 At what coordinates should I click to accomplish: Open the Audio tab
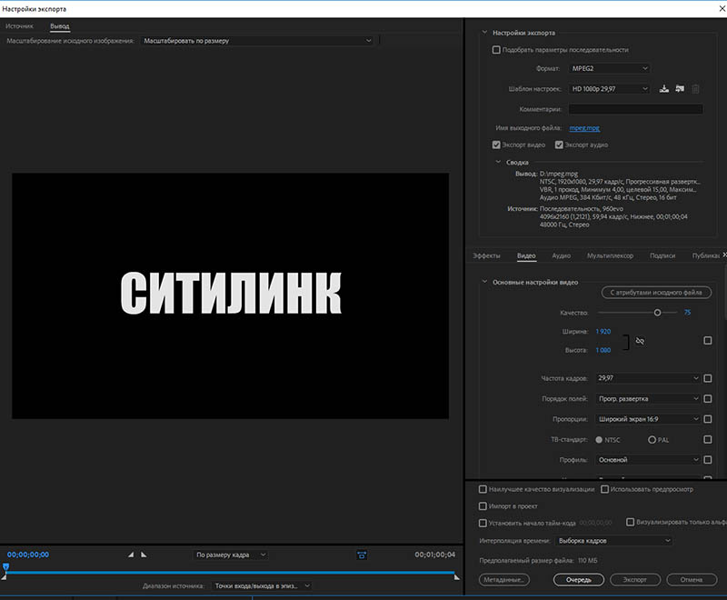tap(561, 255)
